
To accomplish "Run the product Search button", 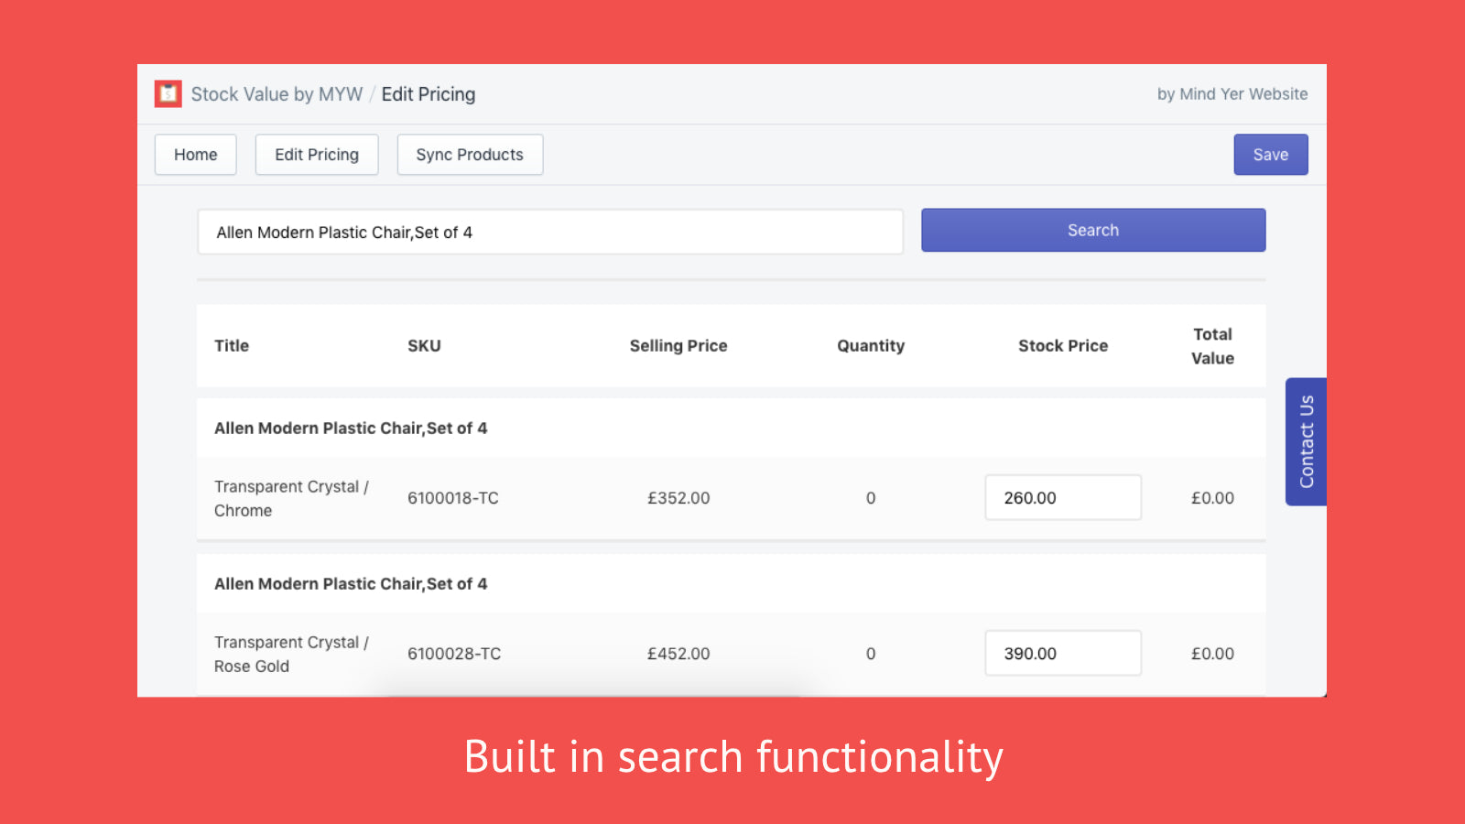I will [x=1093, y=230].
